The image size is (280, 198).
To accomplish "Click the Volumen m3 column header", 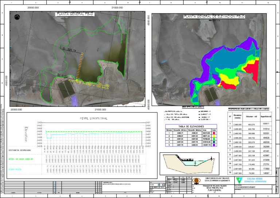I will coord(252,117).
